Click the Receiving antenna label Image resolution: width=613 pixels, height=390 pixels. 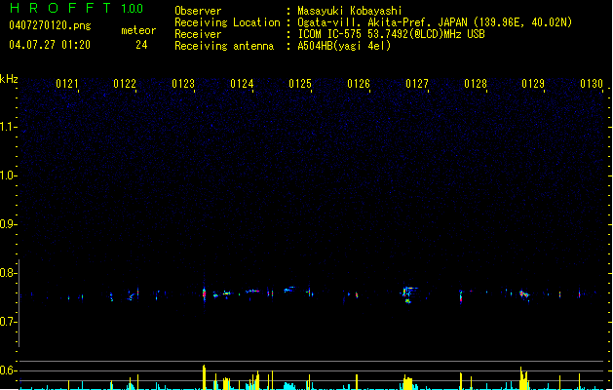click(x=224, y=46)
